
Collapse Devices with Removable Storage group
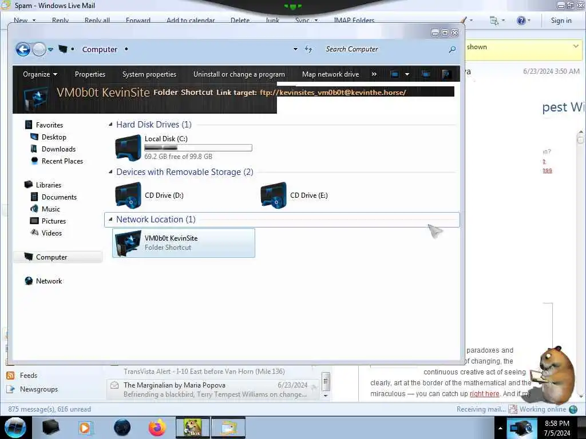point(110,171)
